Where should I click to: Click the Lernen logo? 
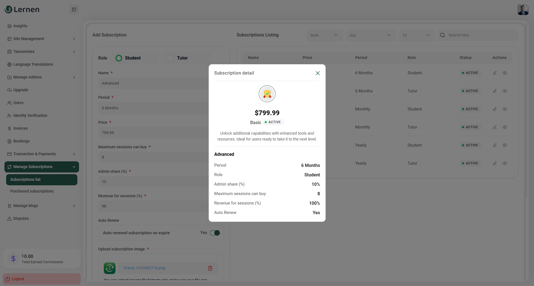tap(22, 9)
